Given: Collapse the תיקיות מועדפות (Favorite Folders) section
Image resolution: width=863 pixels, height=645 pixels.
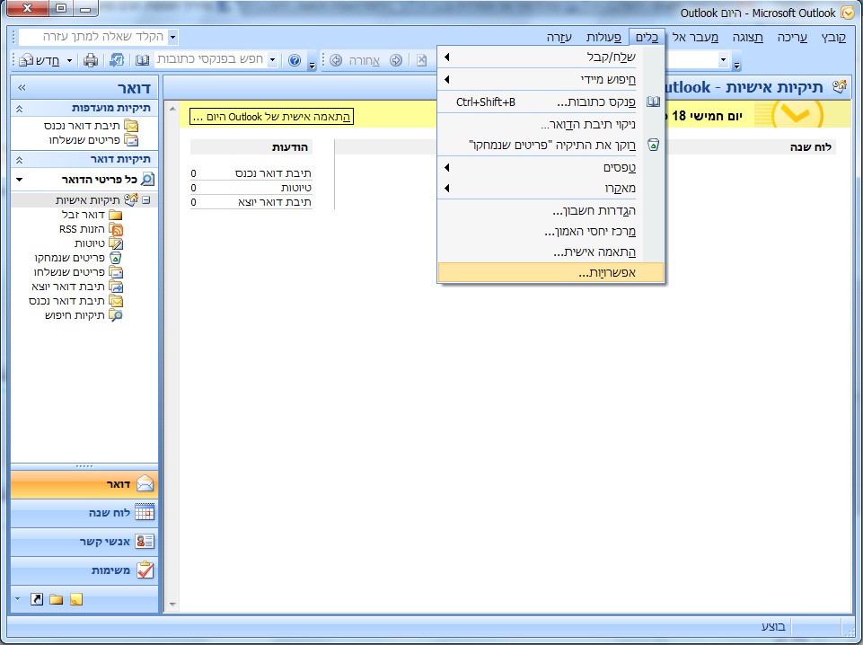Looking at the screenshot, I should pos(19,109).
